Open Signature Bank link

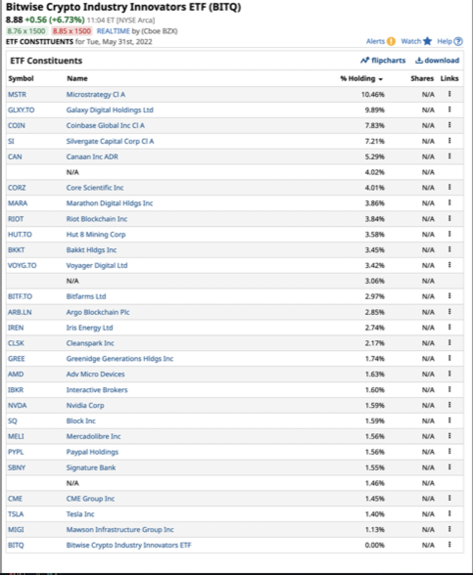(x=91, y=467)
